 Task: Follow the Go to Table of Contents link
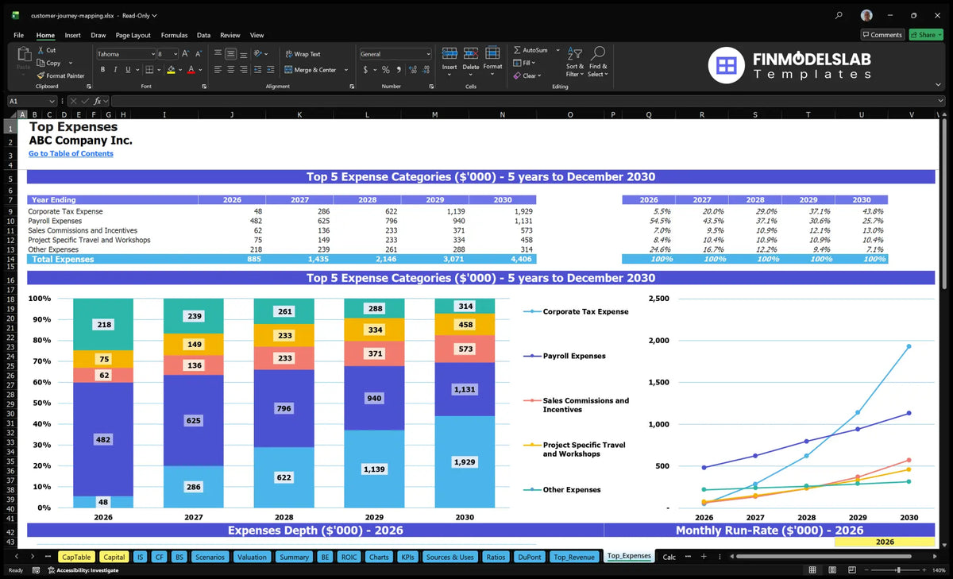point(71,153)
